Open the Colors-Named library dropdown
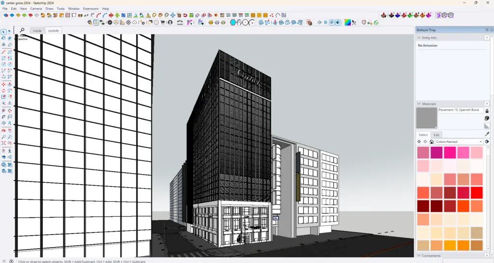Image resolution: width=494 pixels, height=263 pixels. coord(459,142)
